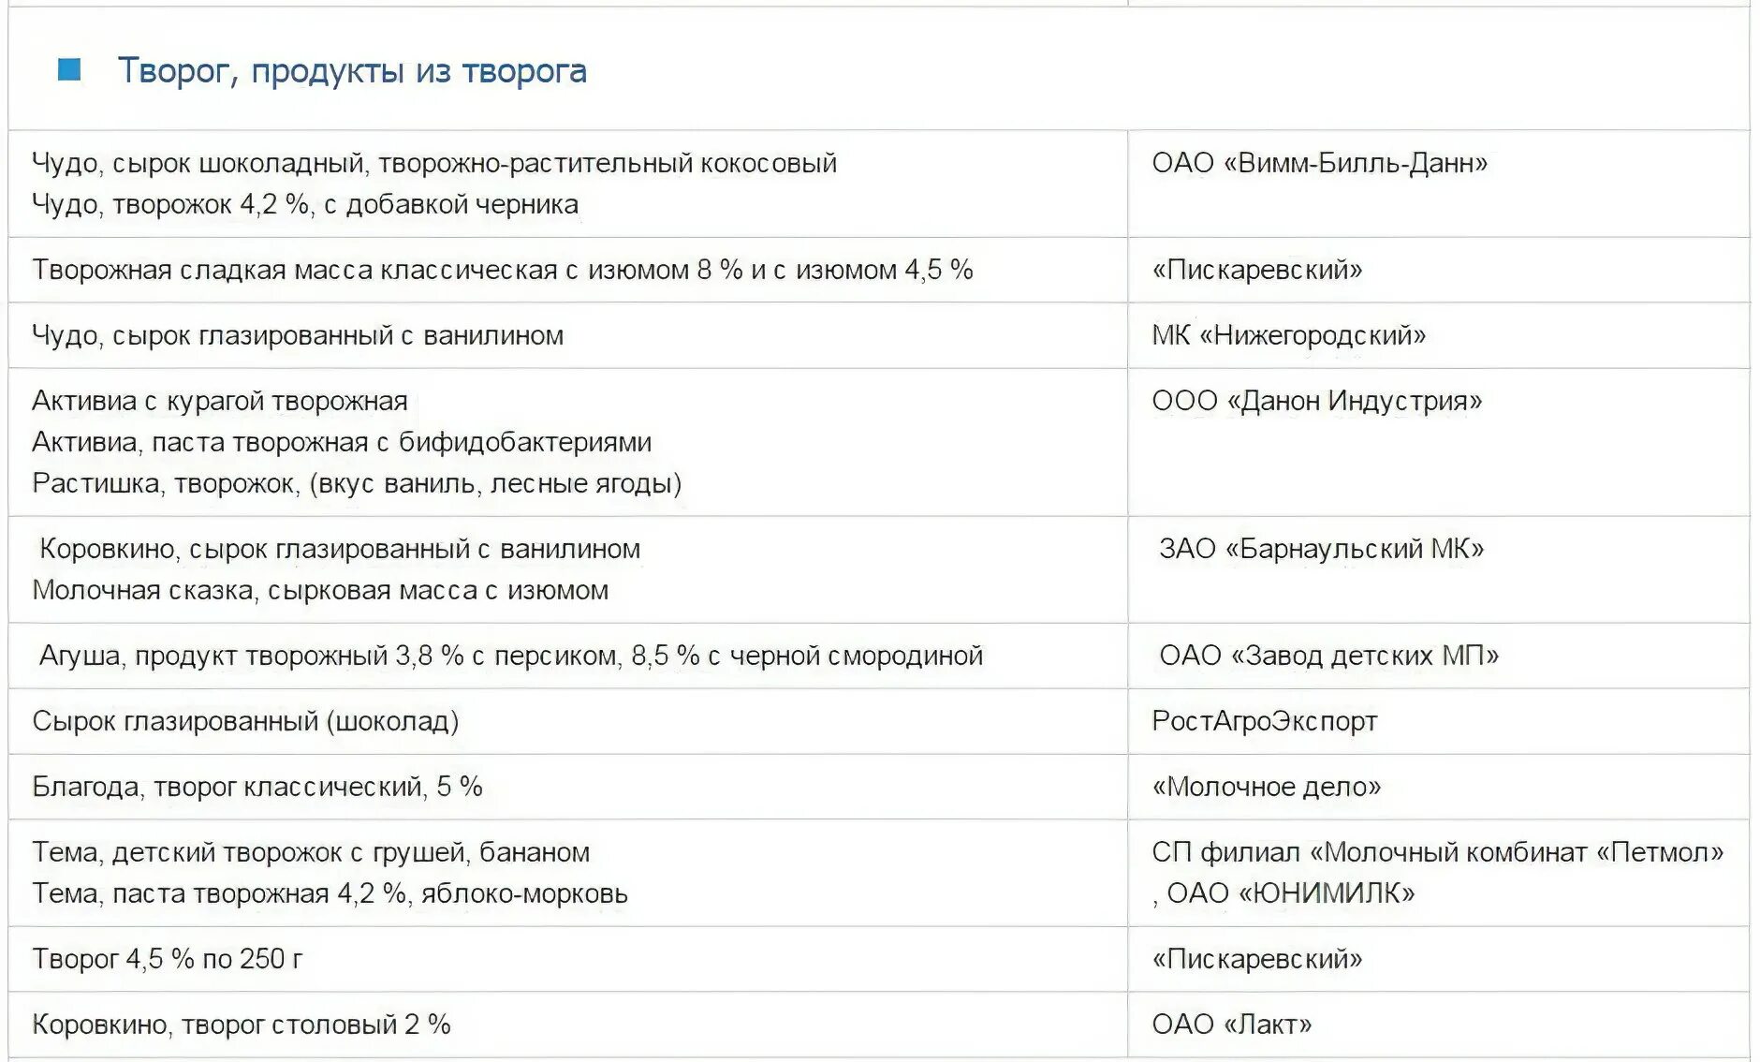Click manufacturer ОАО «Лакт»
The width and height of the screenshot is (1760, 1062).
coord(1231,1025)
